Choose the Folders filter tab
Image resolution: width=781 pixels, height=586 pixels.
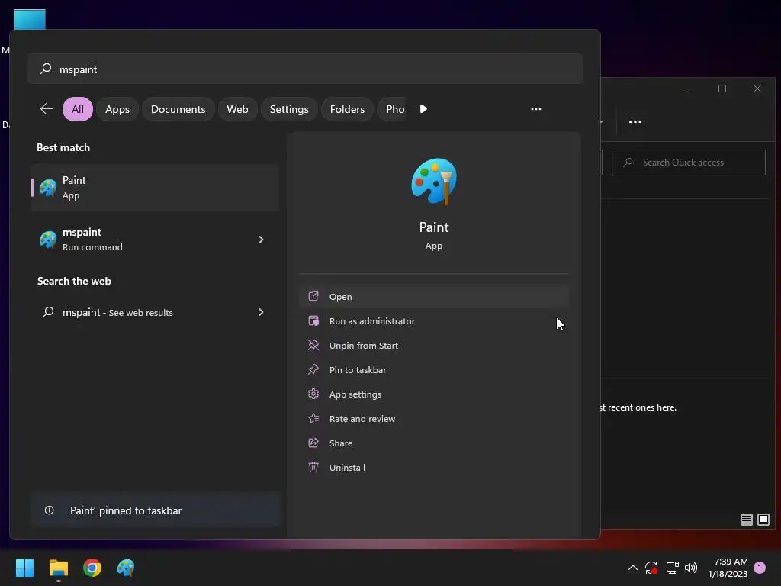tap(347, 109)
